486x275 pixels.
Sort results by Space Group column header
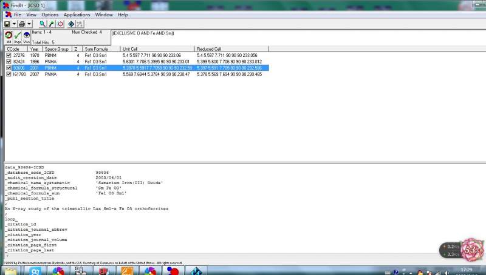[57, 49]
